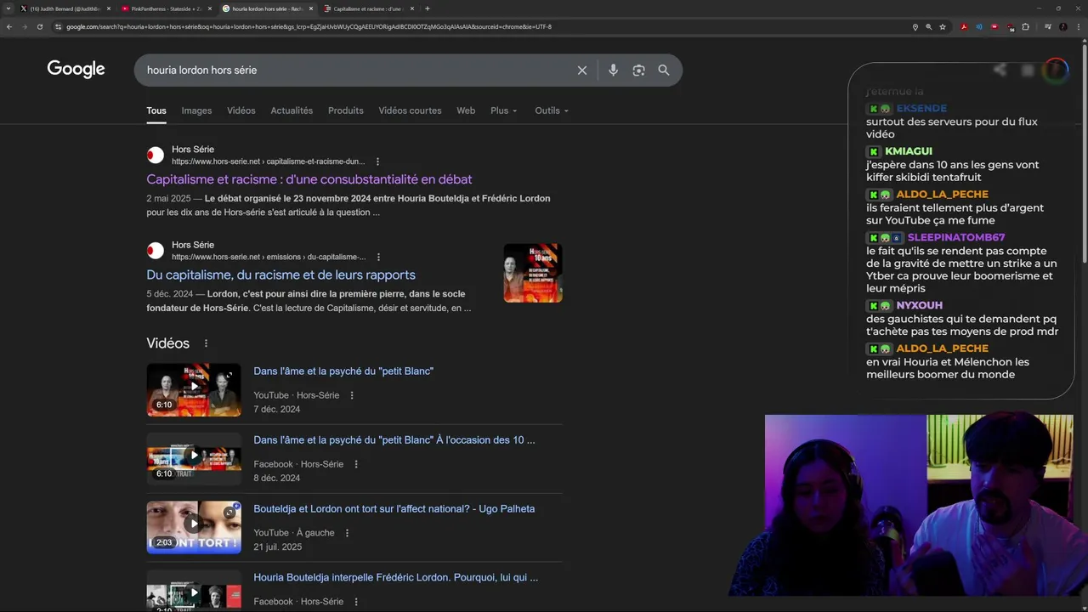1088x612 pixels.
Task: Open the browser profile avatar
Action: [x=1063, y=26]
